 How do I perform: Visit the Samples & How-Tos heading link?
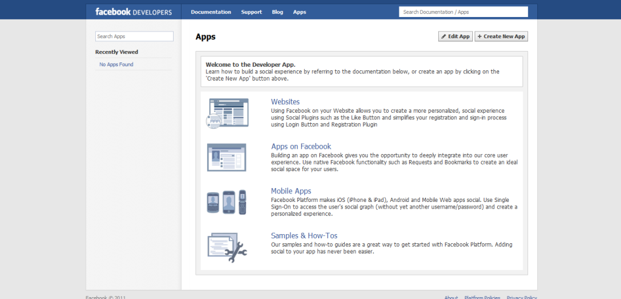pos(304,235)
